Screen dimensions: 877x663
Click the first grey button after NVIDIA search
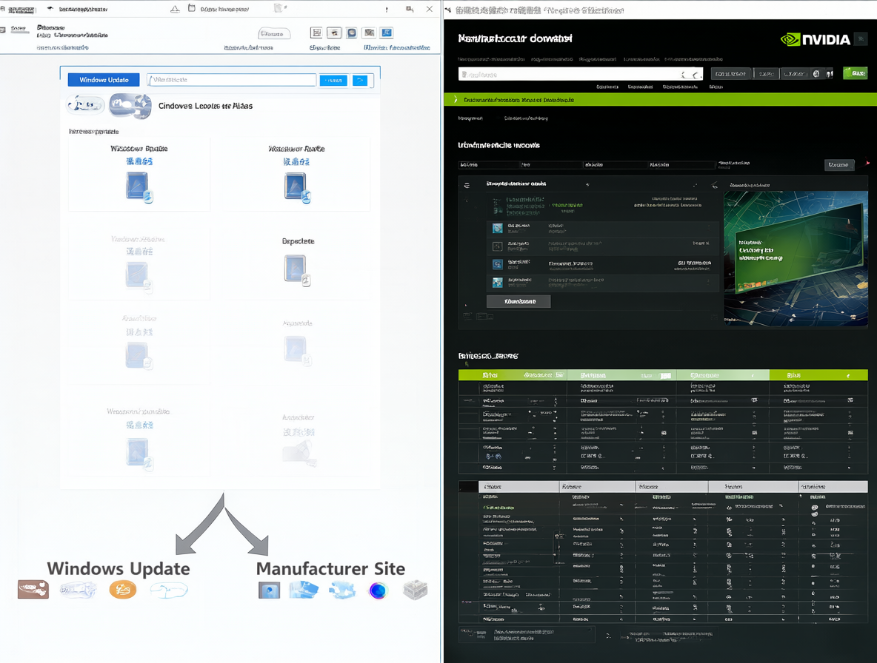[730, 74]
